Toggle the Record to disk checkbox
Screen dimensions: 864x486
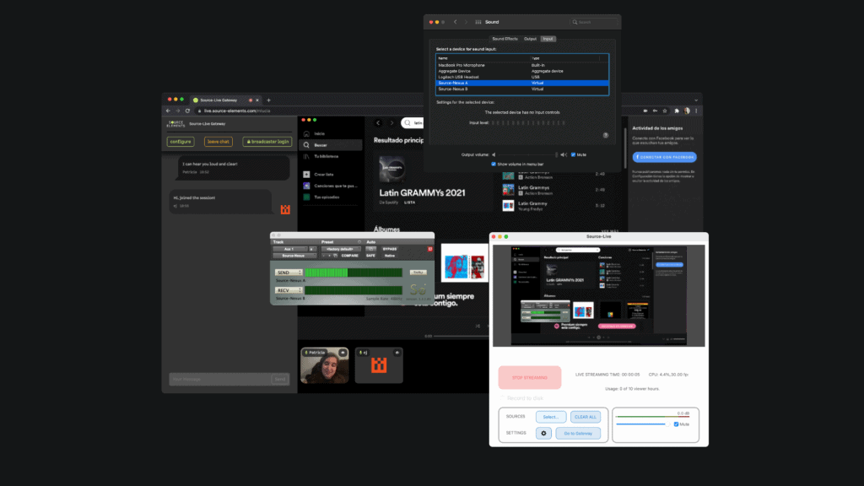tap(502, 398)
